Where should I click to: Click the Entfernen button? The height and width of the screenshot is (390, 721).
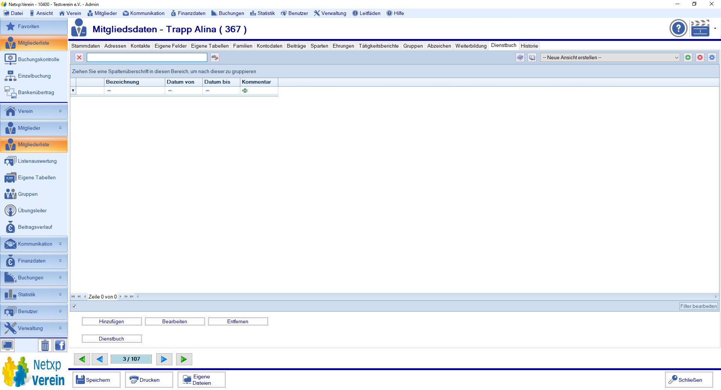point(238,321)
